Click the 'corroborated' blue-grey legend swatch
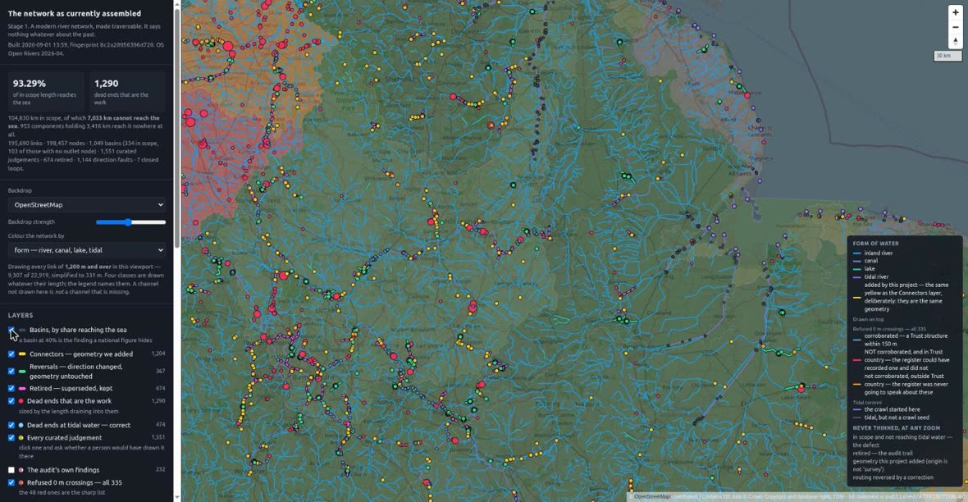 click(x=857, y=340)
